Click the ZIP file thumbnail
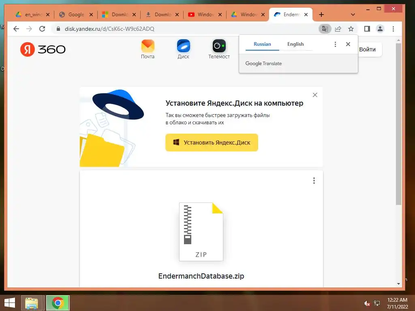Screen dimensions: 415x311 pyautogui.click(x=201, y=232)
